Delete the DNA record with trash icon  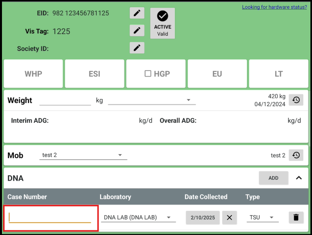pos(296,217)
